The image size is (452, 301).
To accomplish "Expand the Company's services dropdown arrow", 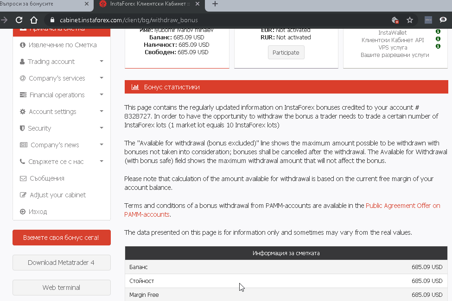I will (102, 78).
